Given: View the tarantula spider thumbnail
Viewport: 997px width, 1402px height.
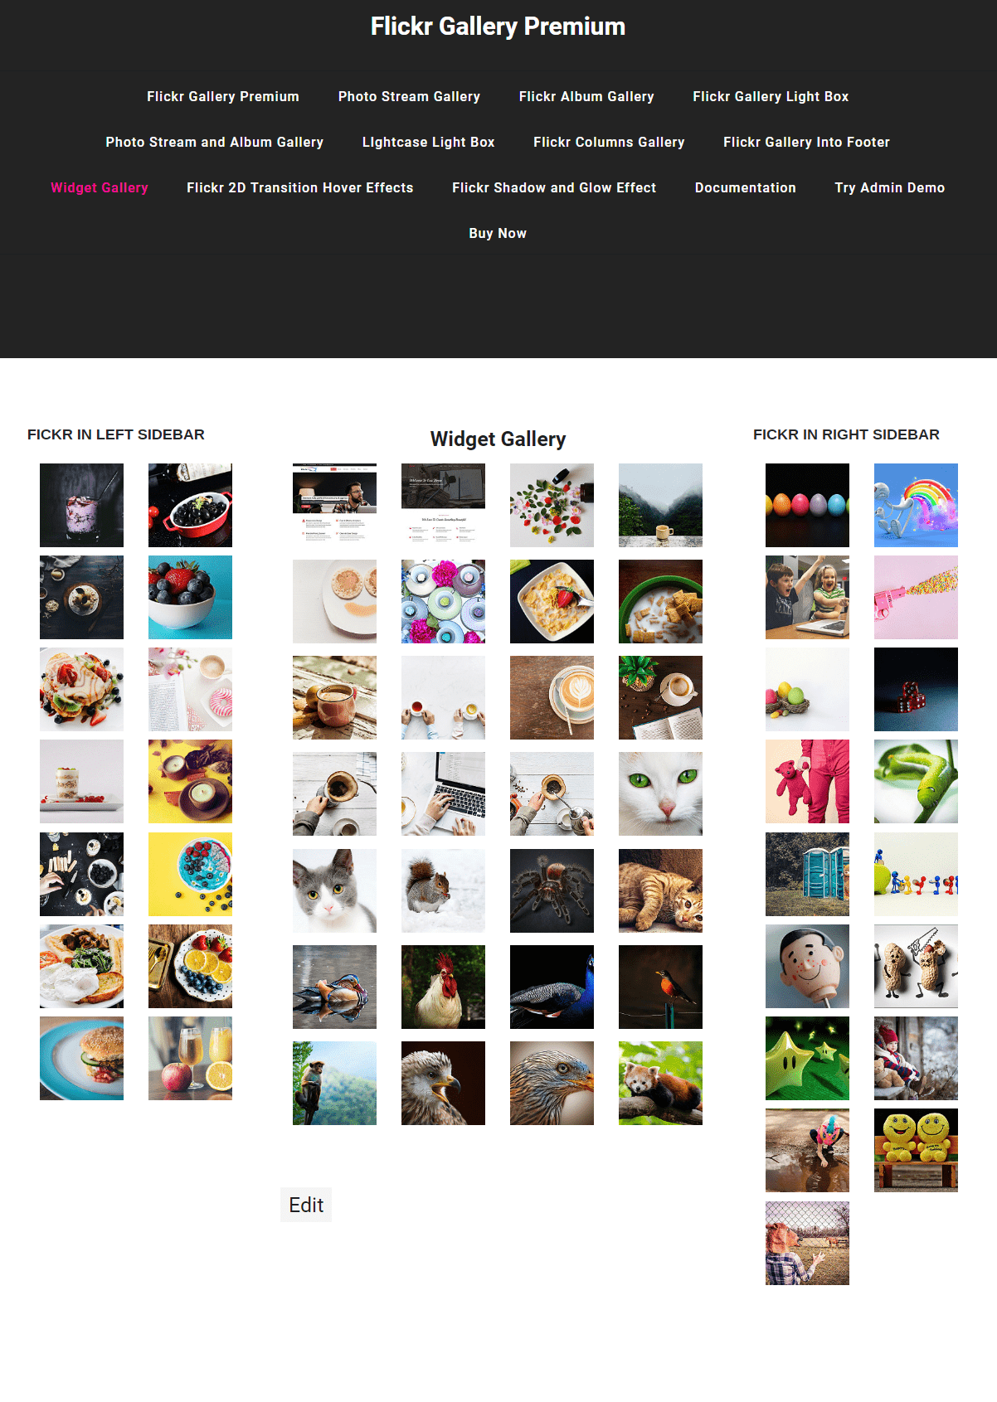Looking at the screenshot, I should 552,890.
